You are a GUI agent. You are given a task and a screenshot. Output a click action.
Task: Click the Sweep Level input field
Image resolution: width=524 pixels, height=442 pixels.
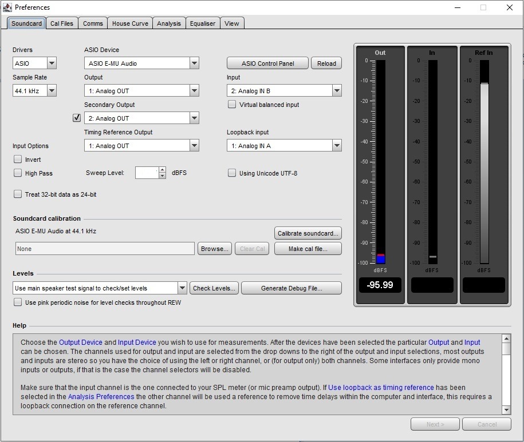pyautogui.click(x=147, y=173)
